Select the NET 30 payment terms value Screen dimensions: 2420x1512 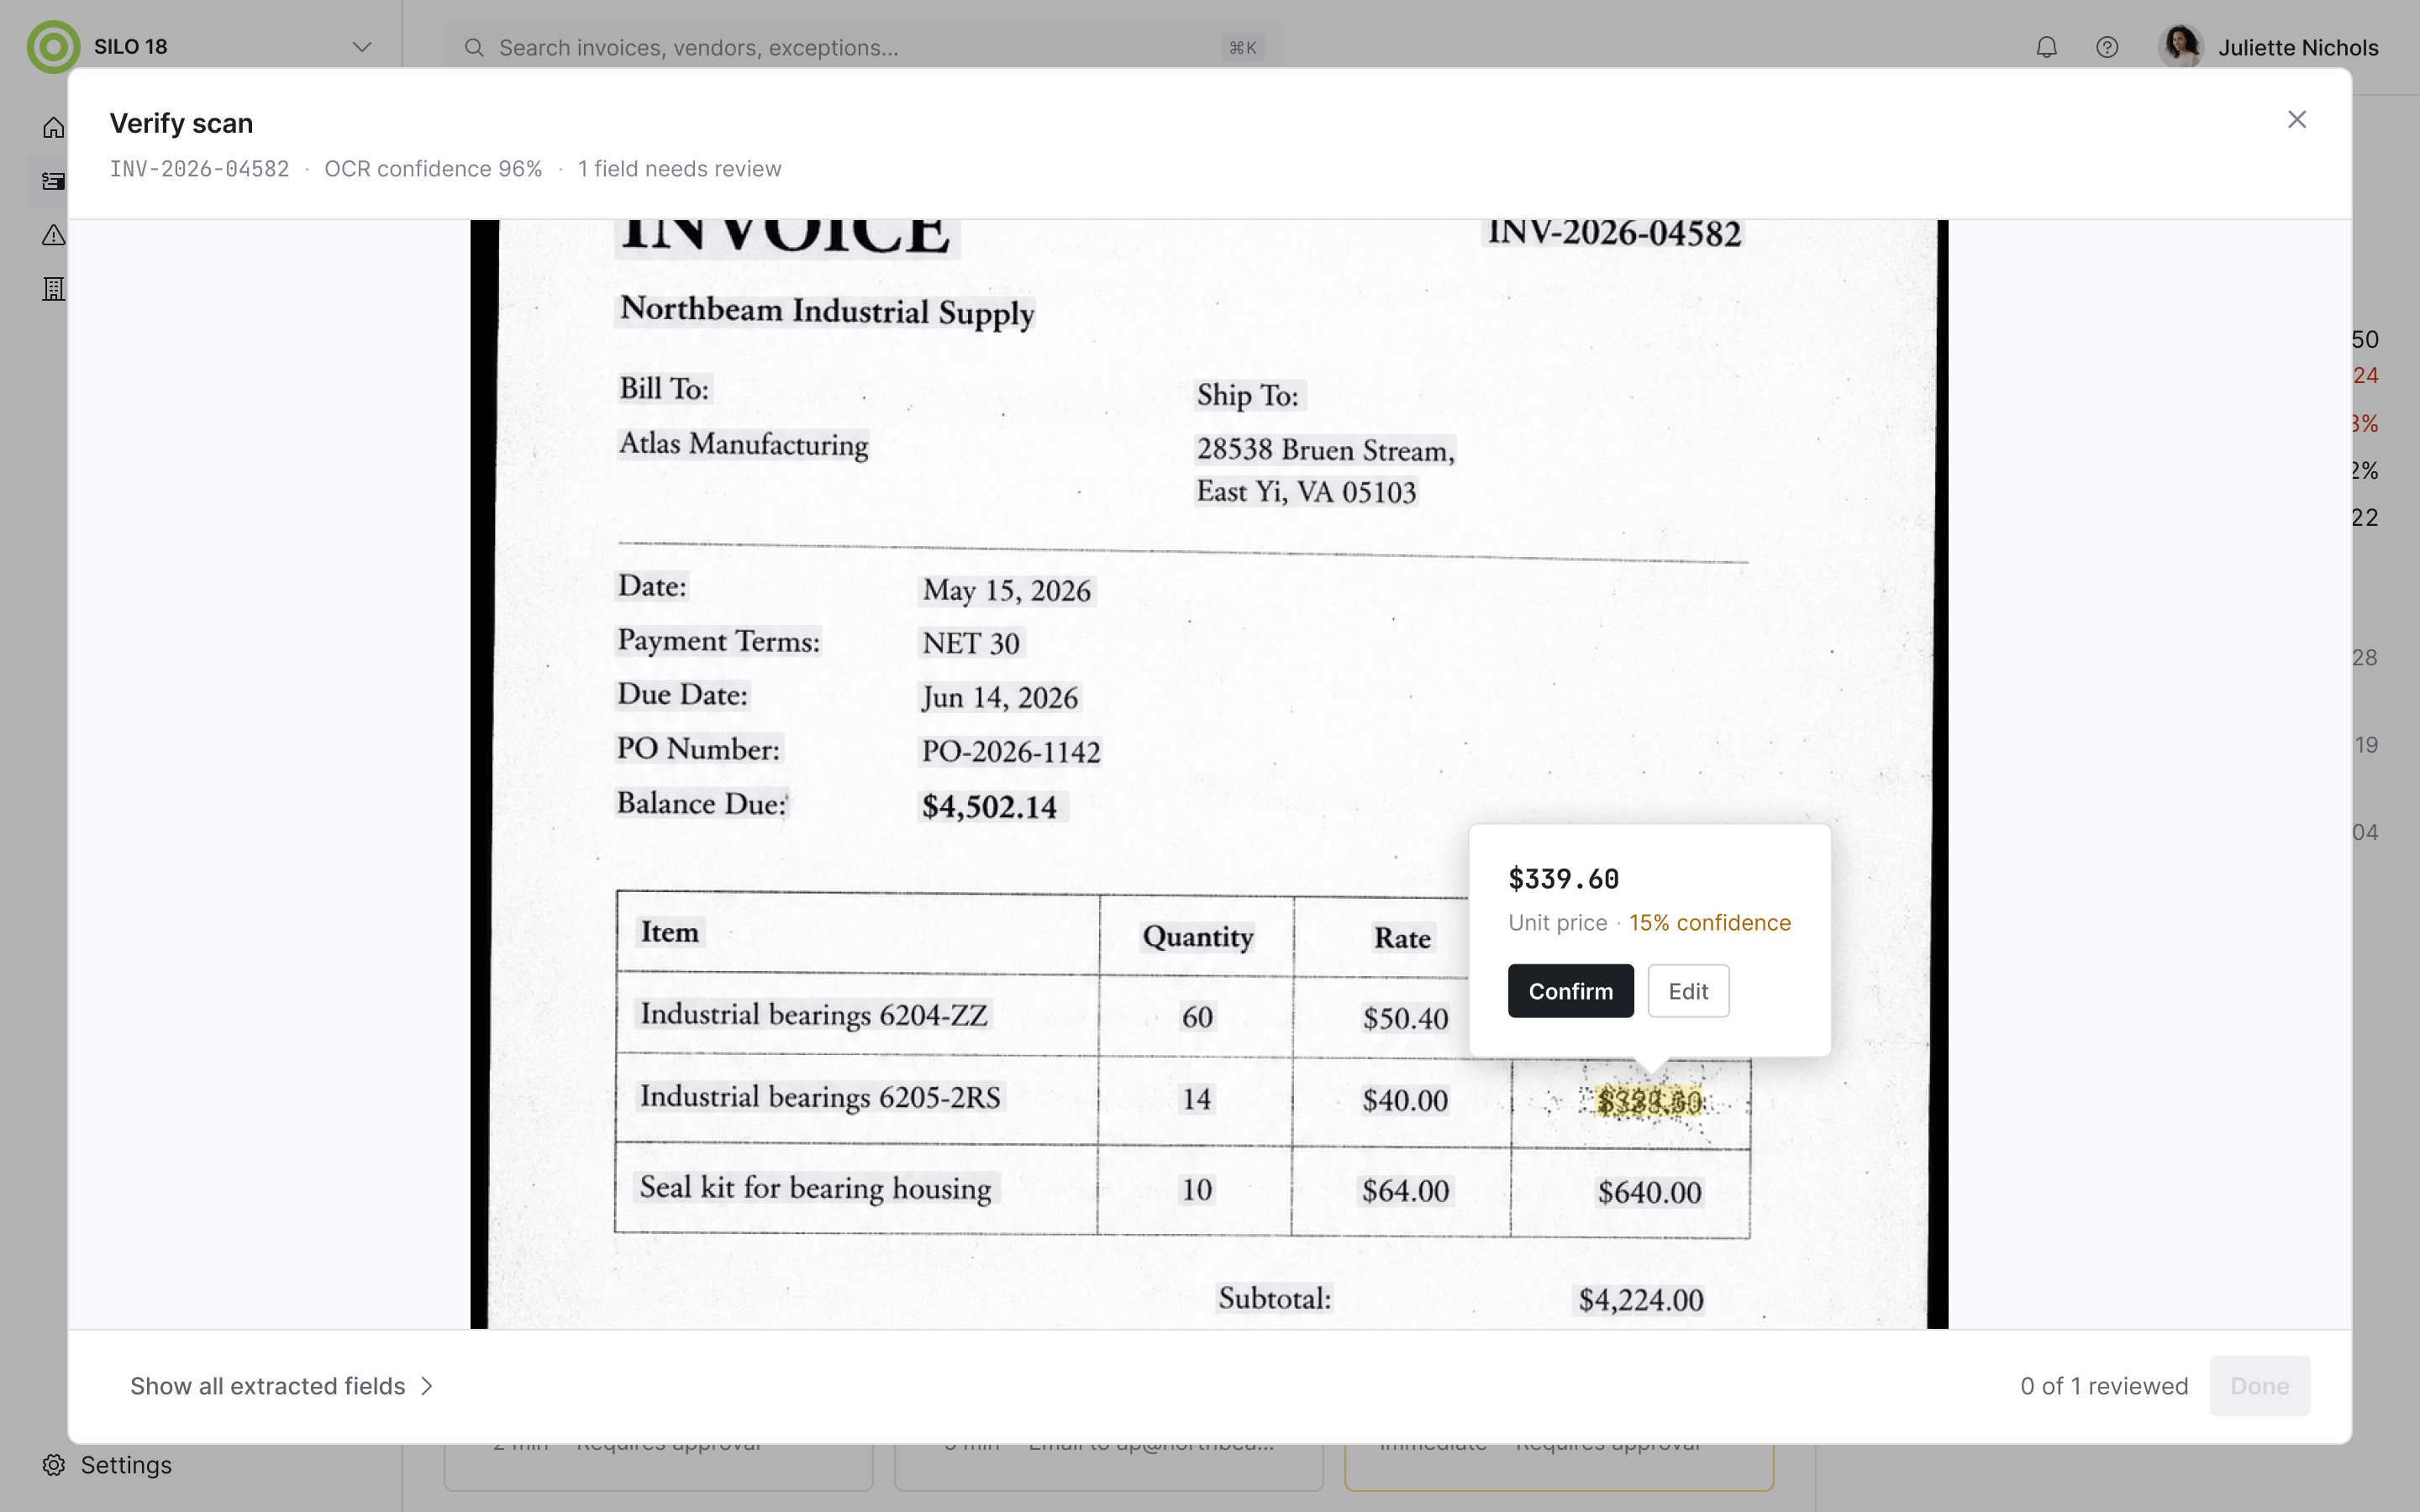coord(970,643)
